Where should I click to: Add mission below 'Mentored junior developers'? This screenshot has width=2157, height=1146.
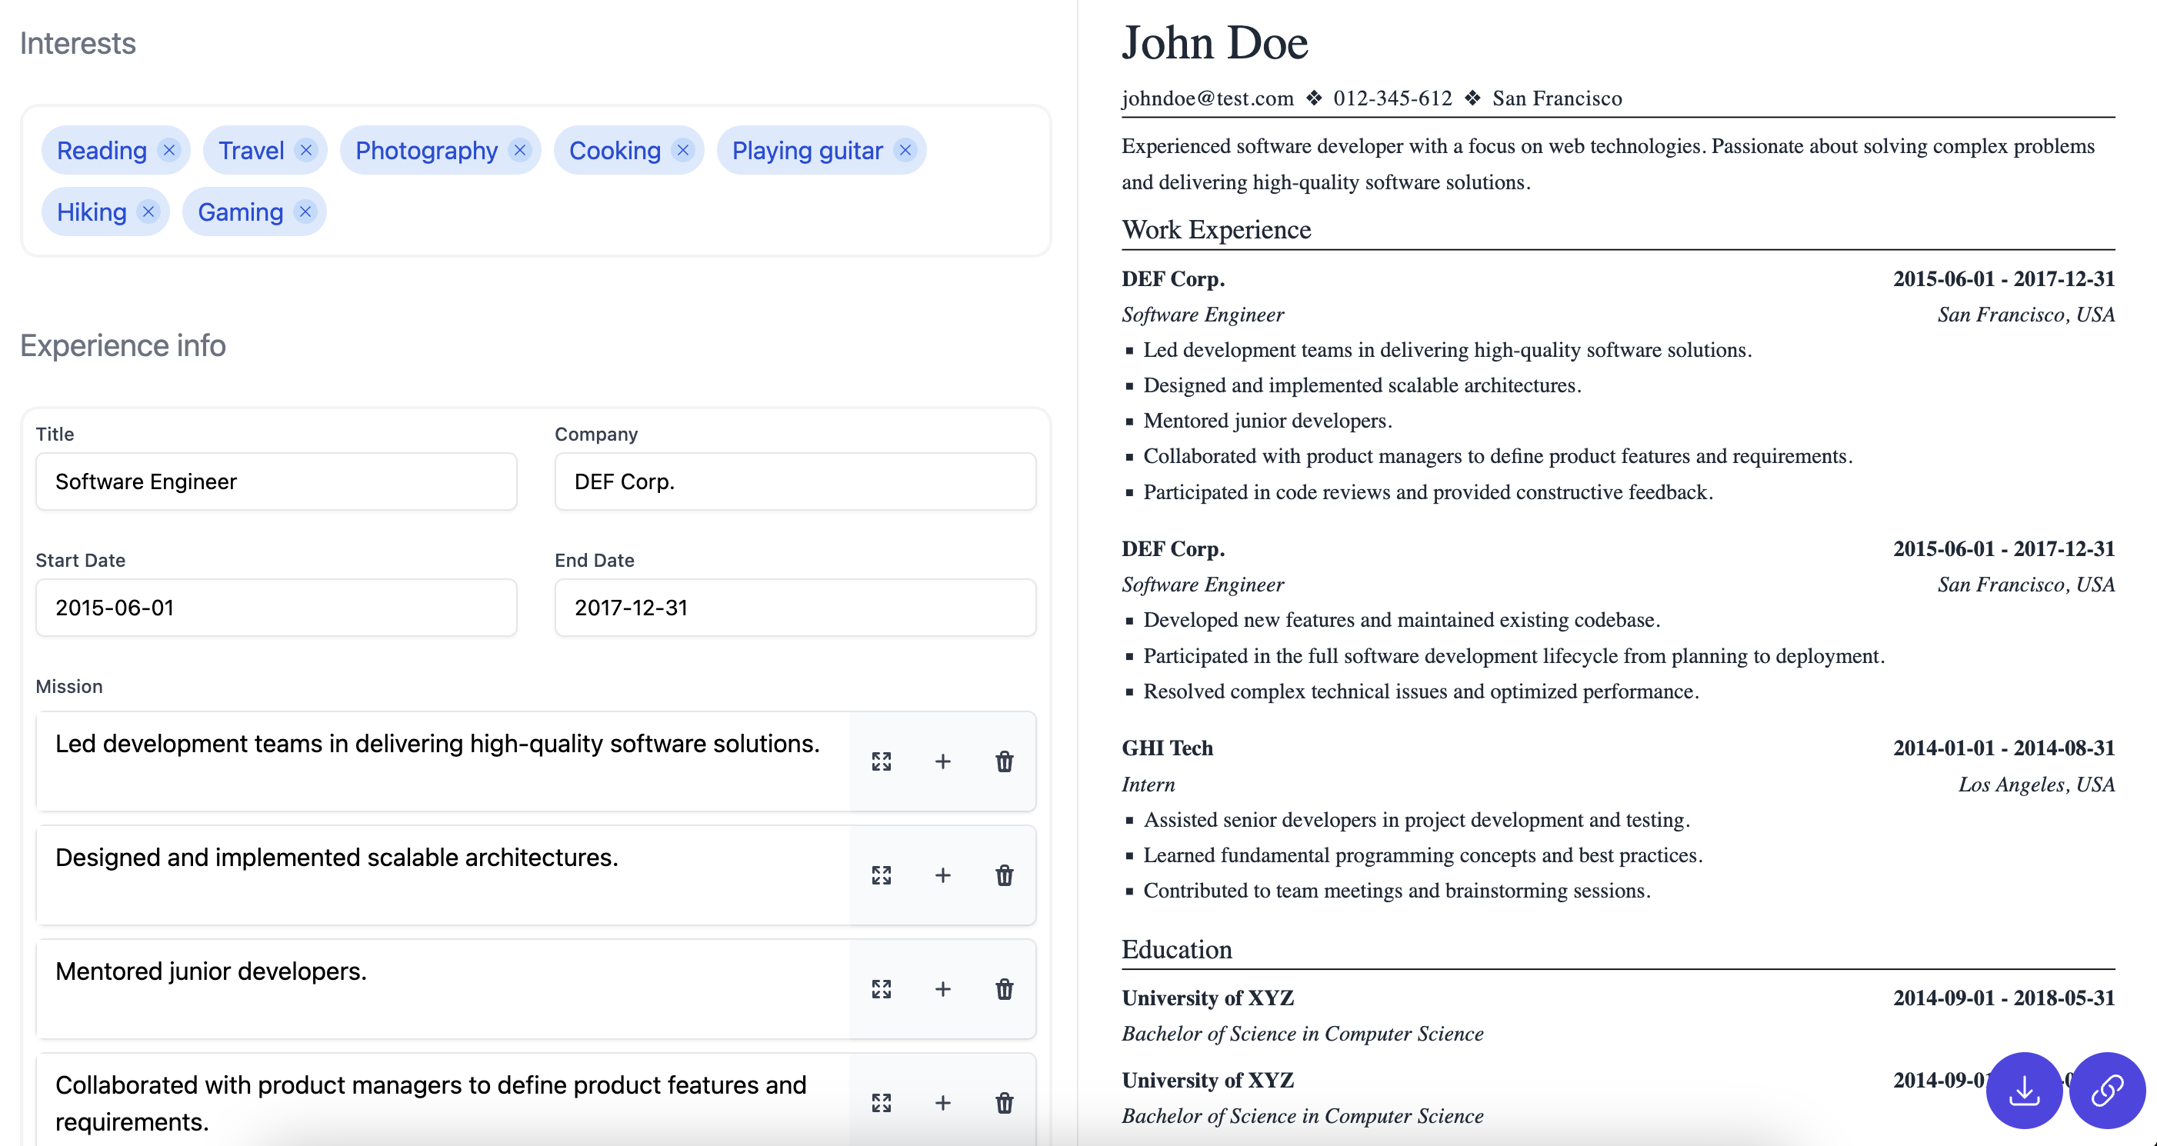click(x=943, y=988)
